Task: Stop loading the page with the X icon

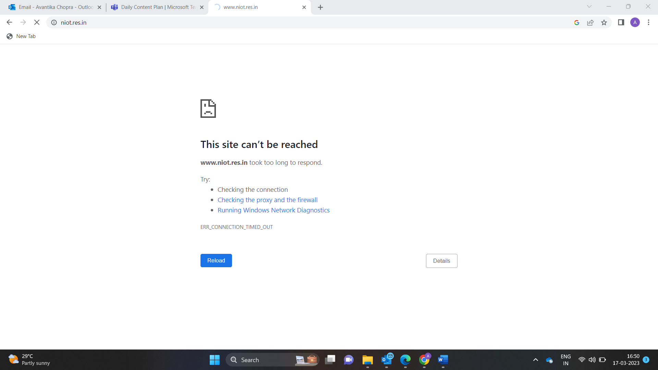Action: coord(37,22)
